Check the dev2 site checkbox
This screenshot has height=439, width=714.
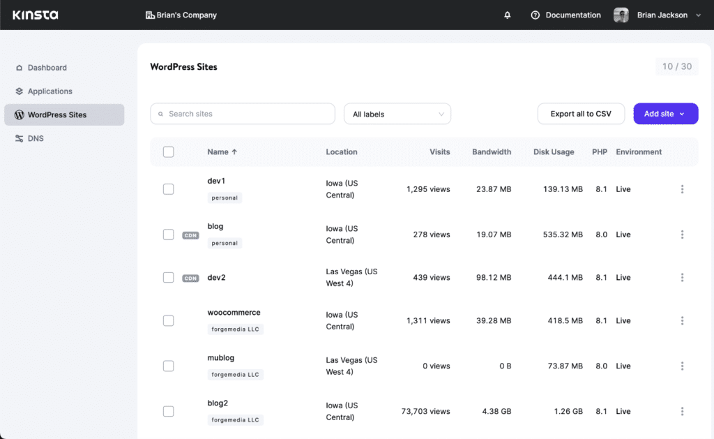(169, 277)
